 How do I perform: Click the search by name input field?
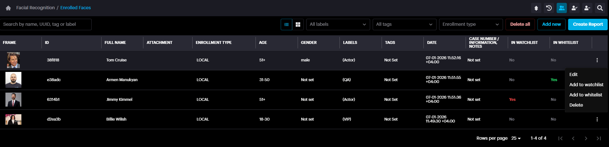46,24
